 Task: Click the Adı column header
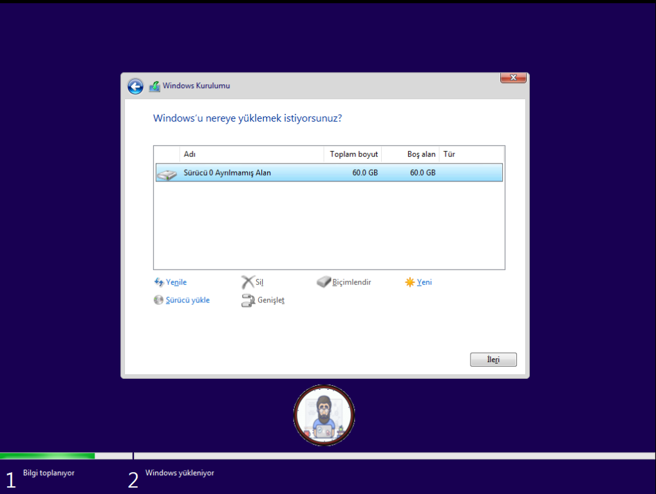coord(252,154)
